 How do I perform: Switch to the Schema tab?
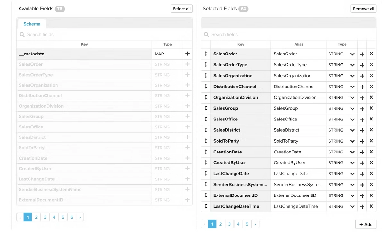coord(32,24)
